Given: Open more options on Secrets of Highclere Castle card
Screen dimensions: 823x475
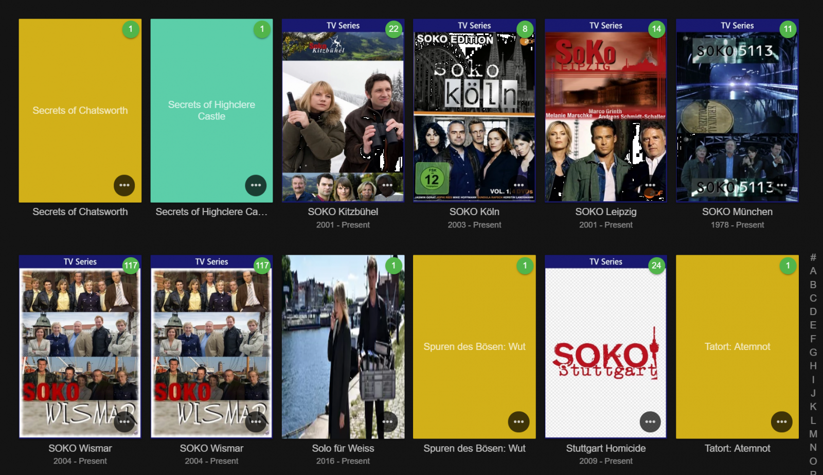Looking at the screenshot, I should (x=256, y=185).
